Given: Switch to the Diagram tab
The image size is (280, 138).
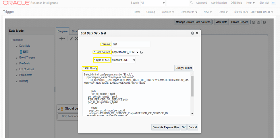Looking at the screenshot, I should (x=62, y=31).
